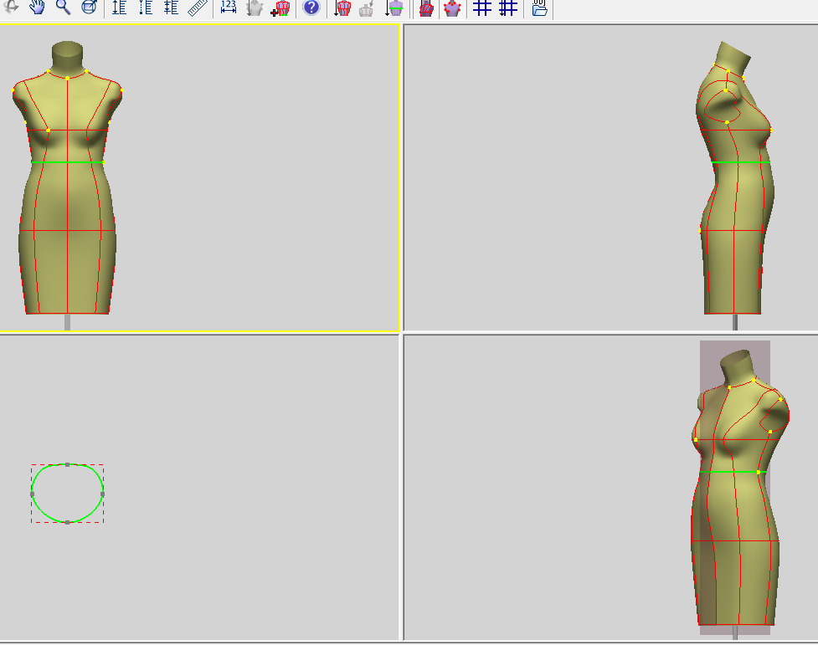The image size is (818, 645).
Task: Click the yellow neck center point in front view
Action: point(67,78)
